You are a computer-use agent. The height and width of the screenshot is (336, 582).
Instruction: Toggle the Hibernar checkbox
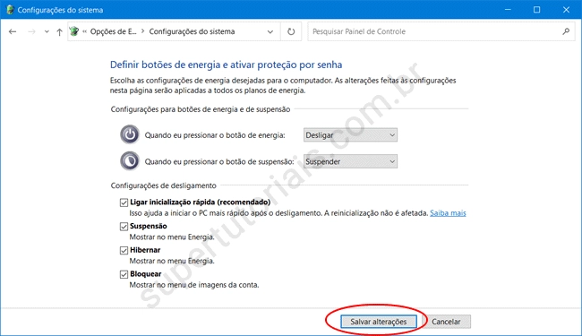tap(124, 251)
